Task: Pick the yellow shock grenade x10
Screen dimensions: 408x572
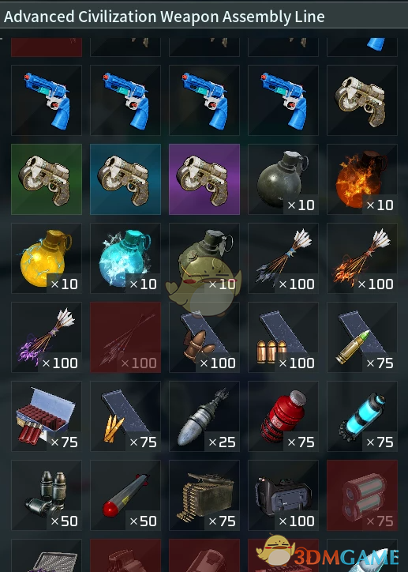Action: coord(47,258)
